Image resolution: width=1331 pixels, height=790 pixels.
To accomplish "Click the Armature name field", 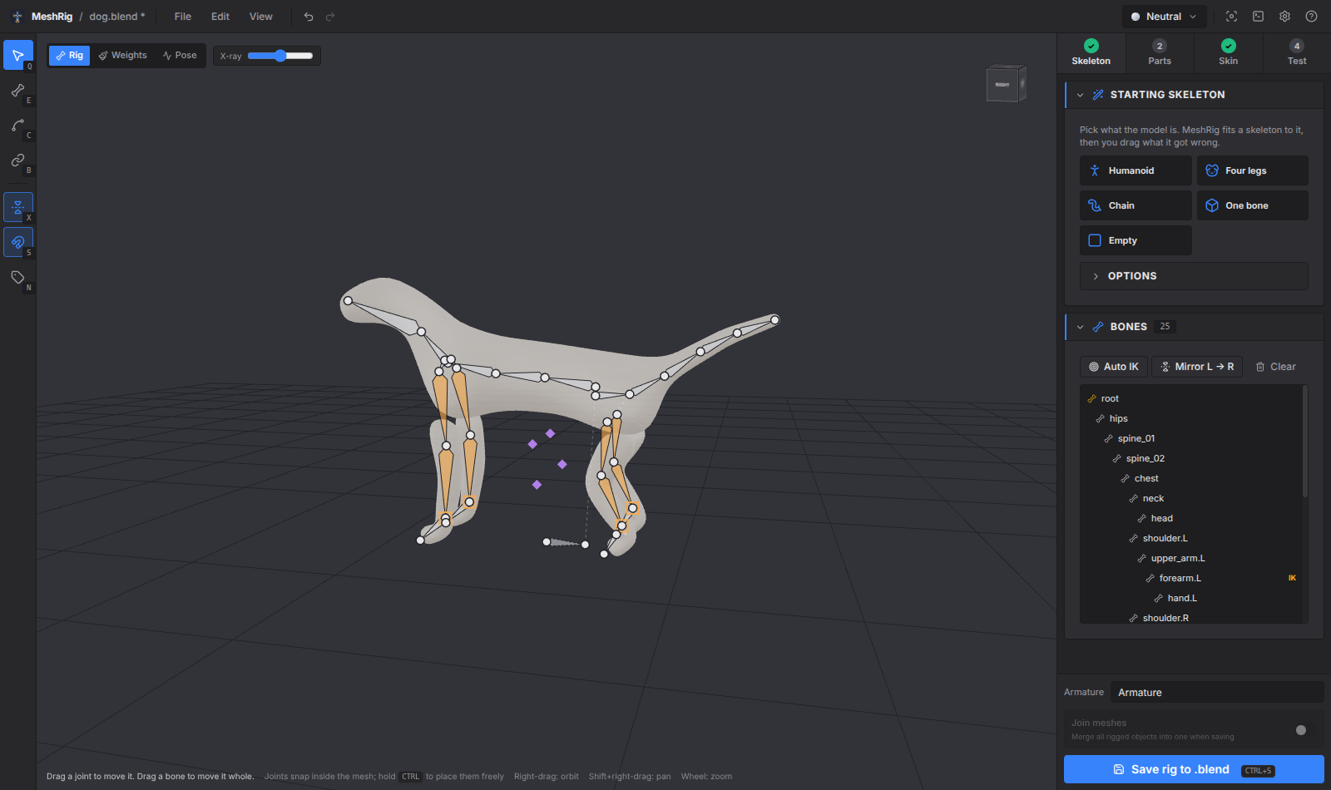I will [1217, 692].
